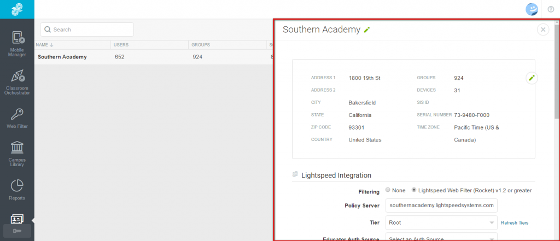The height and width of the screenshot is (241, 560).
Task: Click the key button at sidebar bottom
Action: (17, 231)
